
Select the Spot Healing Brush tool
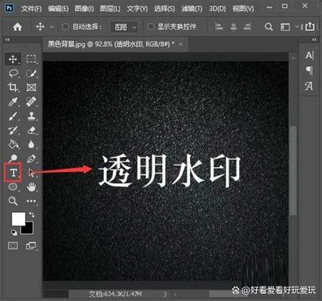[32, 102]
